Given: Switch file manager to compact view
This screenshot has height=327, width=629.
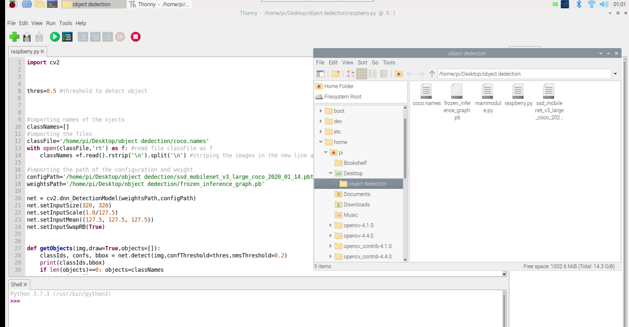Looking at the screenshot, I should coord(373,74).
